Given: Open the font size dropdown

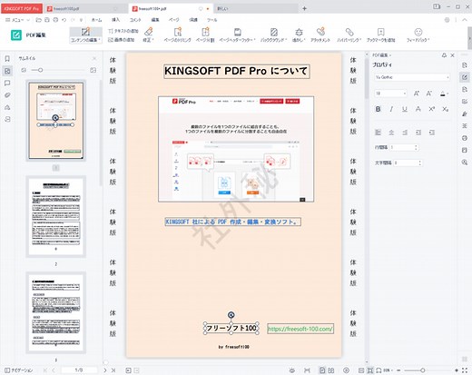Looking at the screenshot, I should 390,94.
